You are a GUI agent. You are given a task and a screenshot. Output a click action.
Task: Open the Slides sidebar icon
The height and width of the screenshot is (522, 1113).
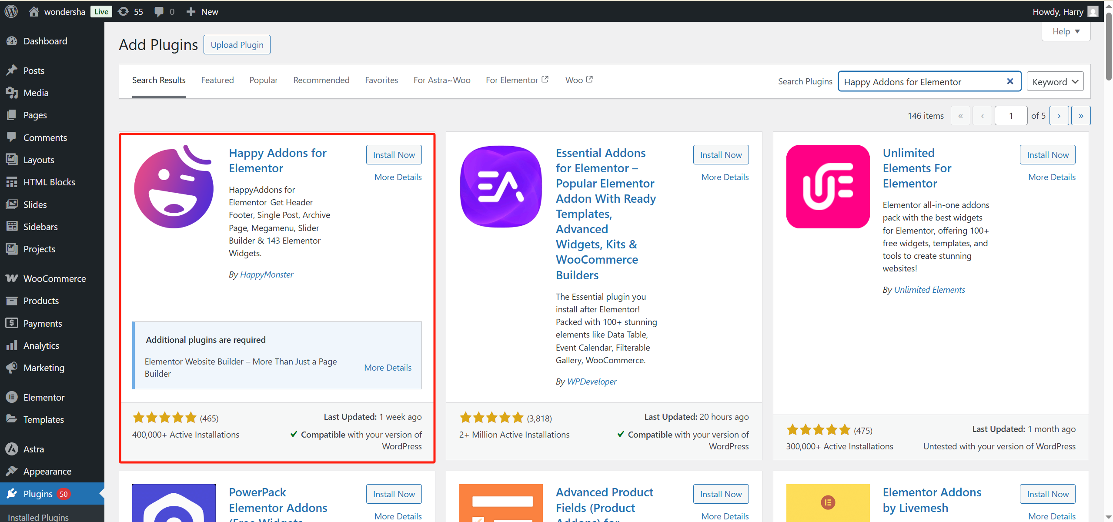12,204
